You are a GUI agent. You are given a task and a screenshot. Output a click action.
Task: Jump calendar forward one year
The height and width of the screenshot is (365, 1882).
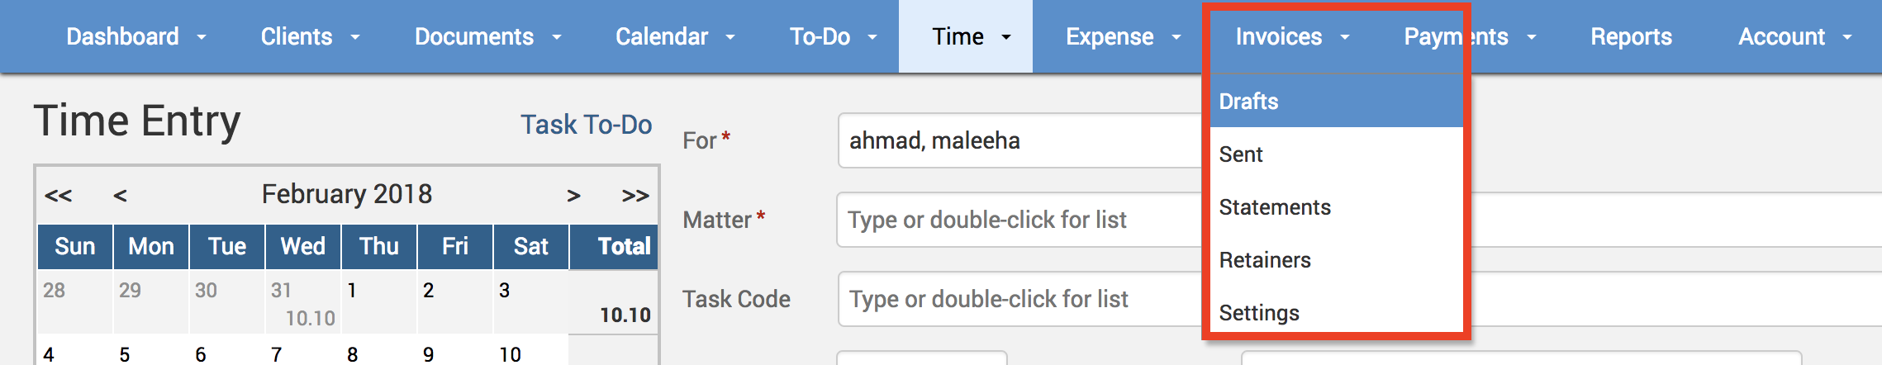pyautogui.click(x=634, y=196)
